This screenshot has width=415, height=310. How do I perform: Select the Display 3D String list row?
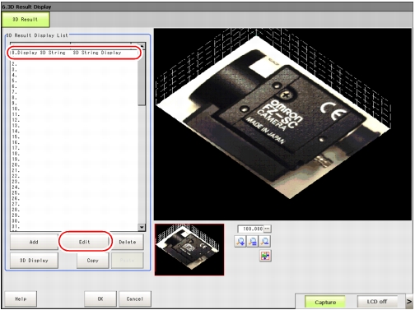[x=74, y=53]
